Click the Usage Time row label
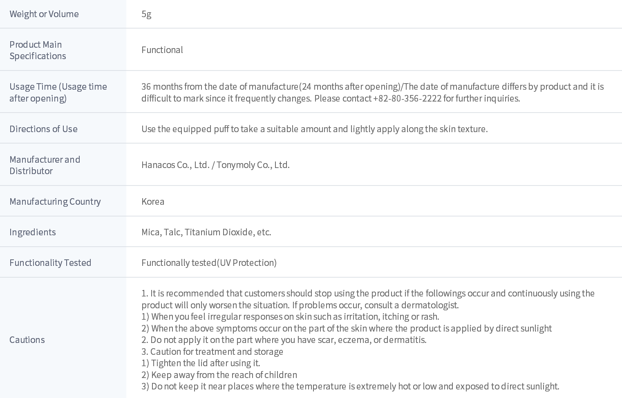Image resolution: width=622 pixels, height=398 pixels. 58,92
